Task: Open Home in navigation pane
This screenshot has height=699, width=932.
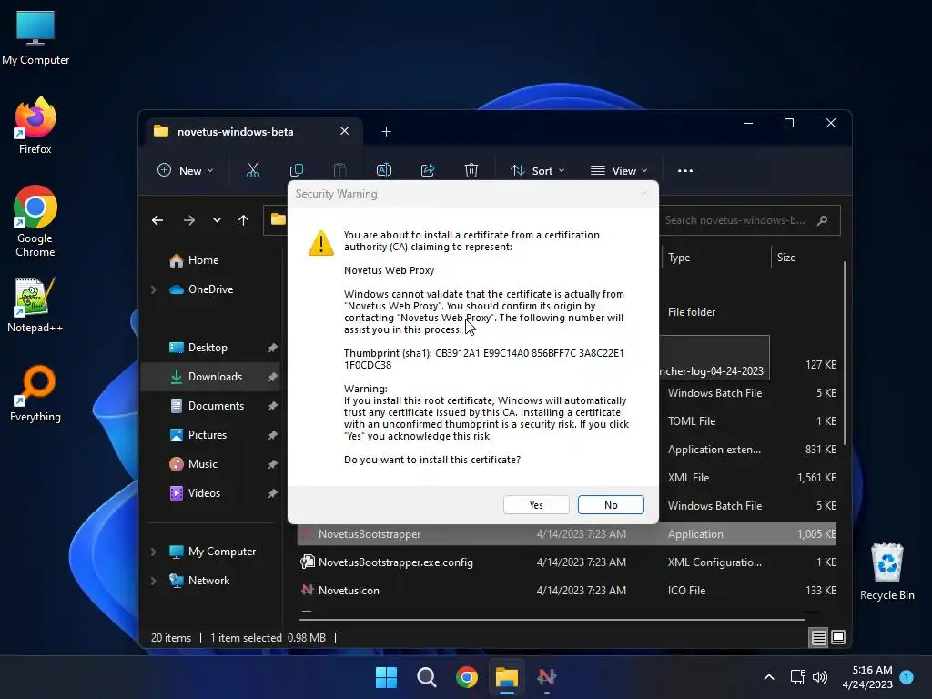Action: [x=203, y=260]
